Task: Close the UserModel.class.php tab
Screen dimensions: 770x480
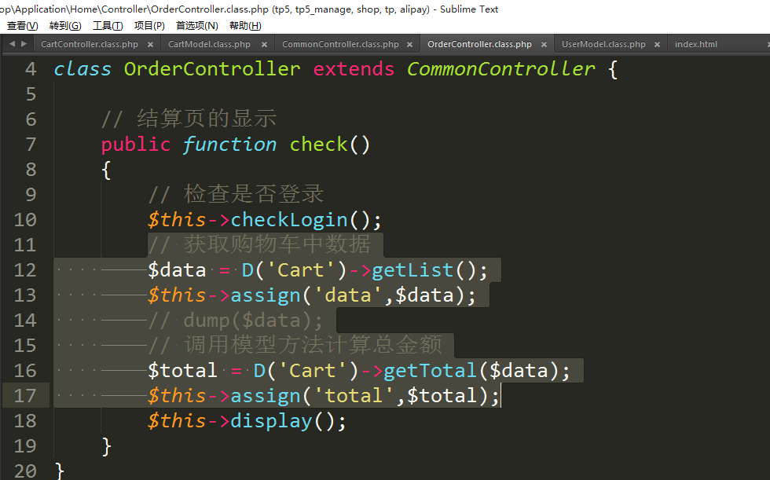Action: [658, 45]
